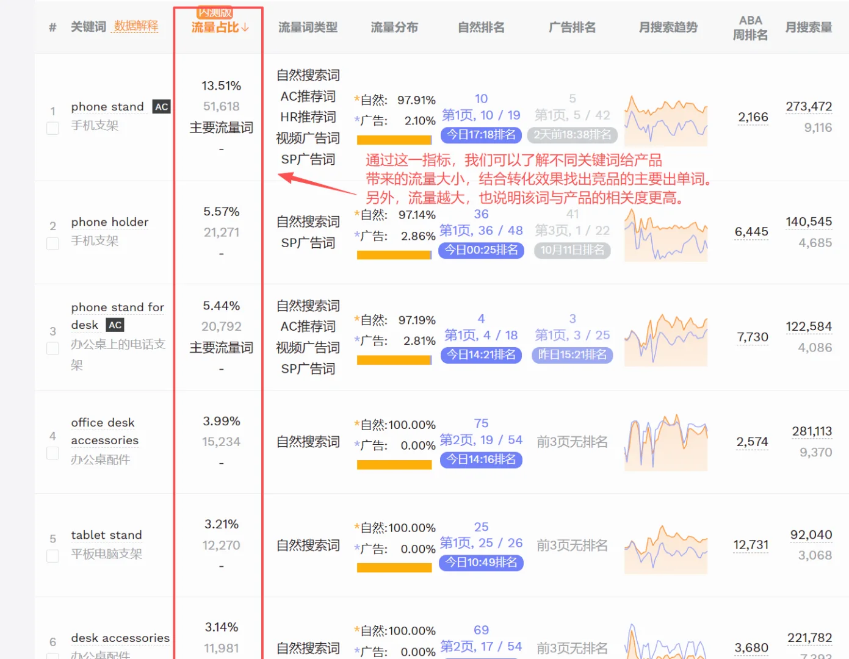Open the desk accessories keyword link

click(x=120, y=638)
